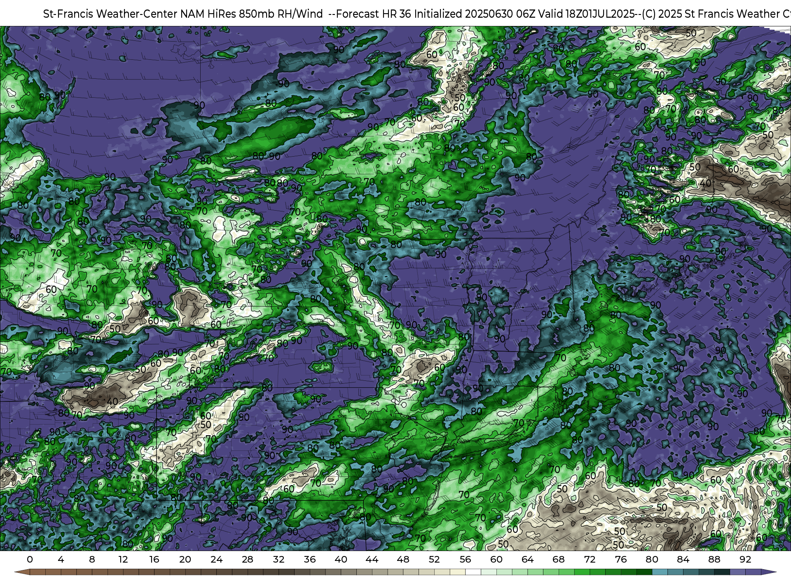The height and width of the screenshot is (577, 791).
Task: Click the colorbar label '4'
Action: pyautogui.click(x=61, y=559)
